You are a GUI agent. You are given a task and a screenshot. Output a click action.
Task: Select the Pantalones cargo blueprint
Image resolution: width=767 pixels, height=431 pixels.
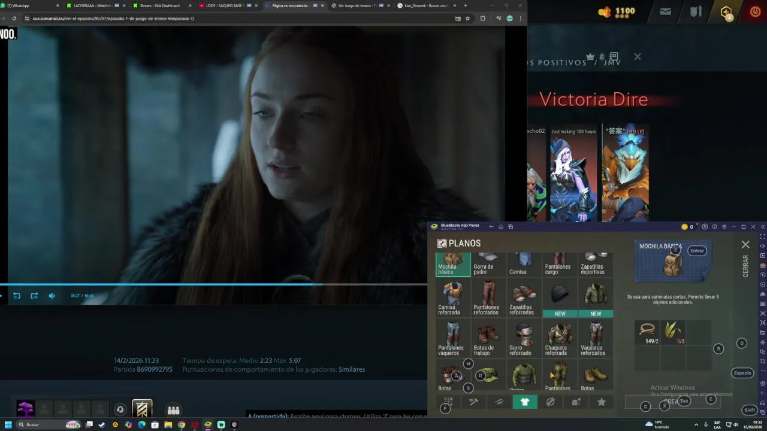pyautogui.click(x=559, y=264)
